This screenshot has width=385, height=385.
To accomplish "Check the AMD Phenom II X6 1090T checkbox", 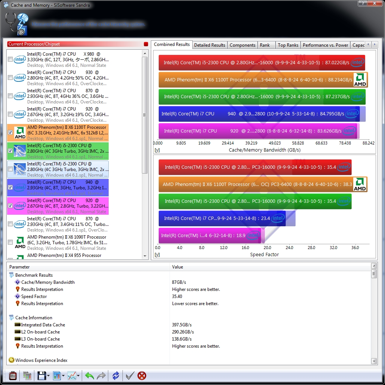I will 10,242.
